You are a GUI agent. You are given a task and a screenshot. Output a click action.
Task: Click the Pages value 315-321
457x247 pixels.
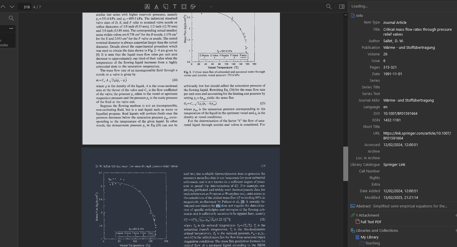click(x=390, y=67)
